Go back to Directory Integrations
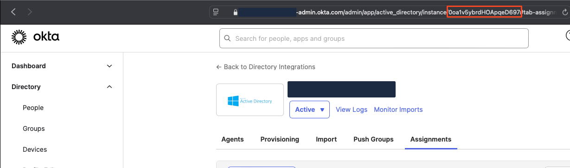Viewport: 570px width, 168px height. coord(266,67)
